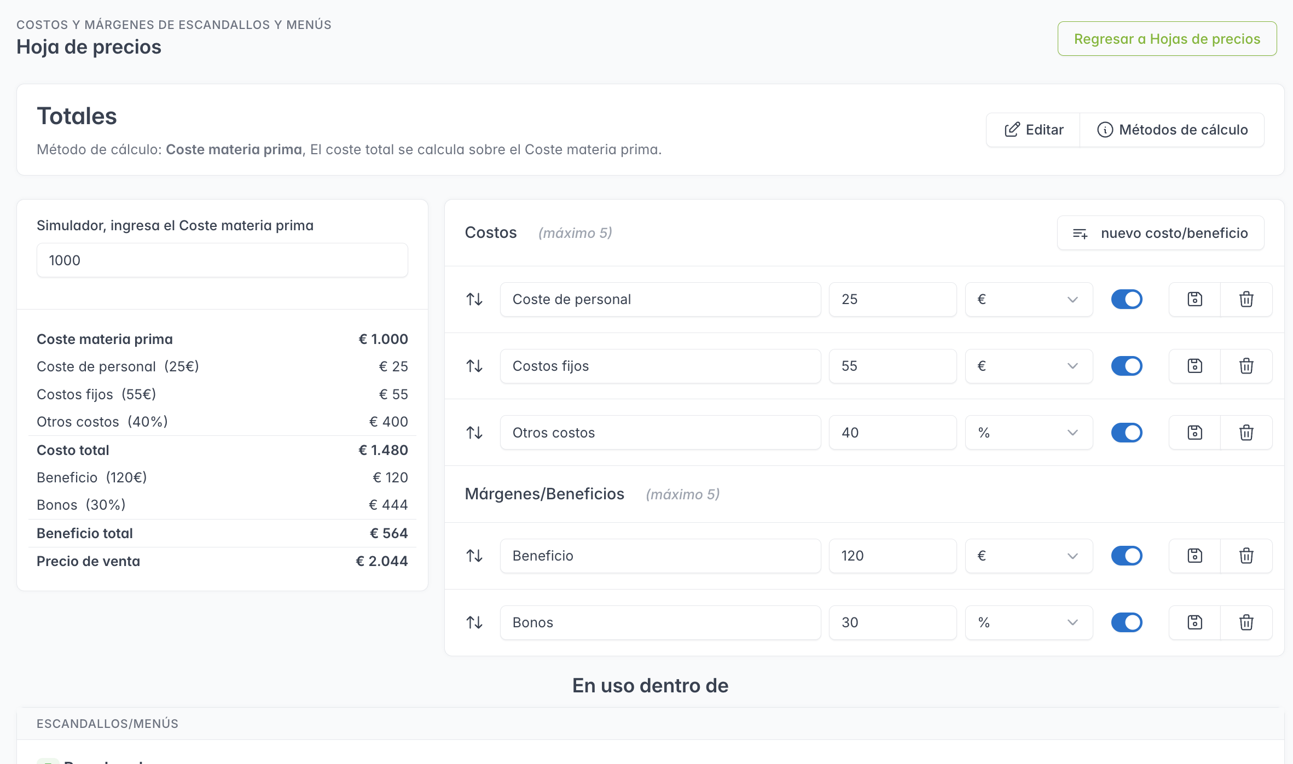Click reorder arrows beside Coste de personal
This screenshot has width=1293, height=764.
click(474, 299)
